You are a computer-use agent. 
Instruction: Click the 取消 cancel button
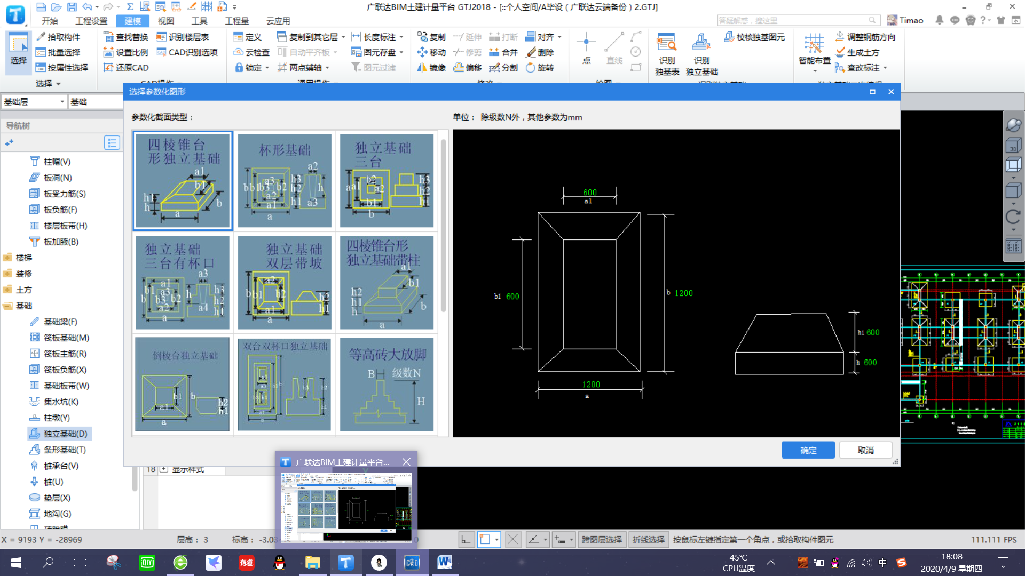[865, 450]
